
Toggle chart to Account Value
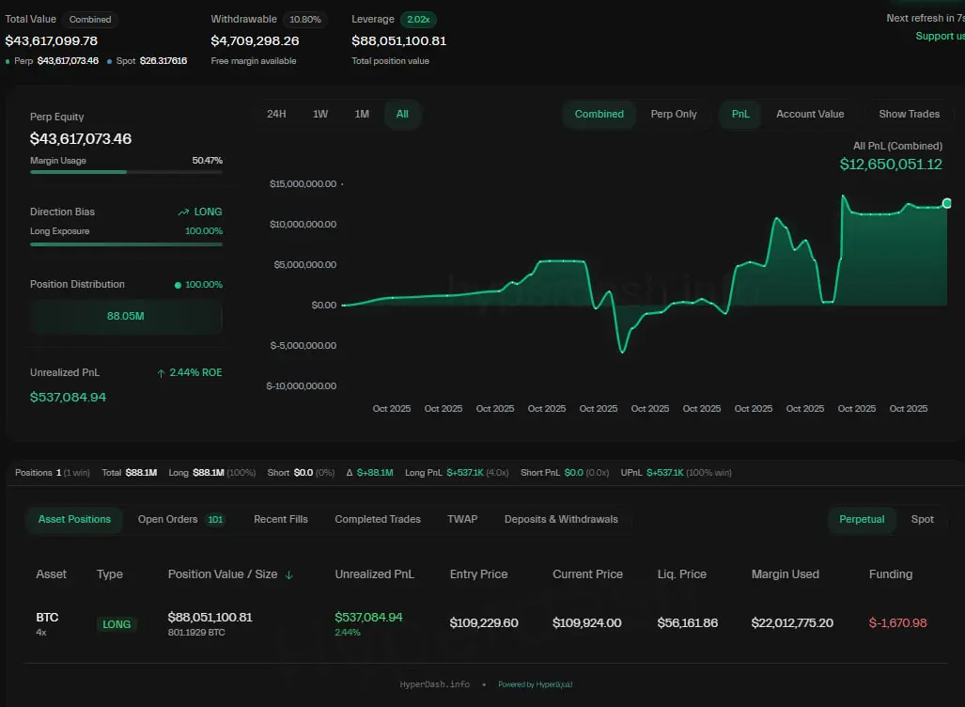(809, 115)
